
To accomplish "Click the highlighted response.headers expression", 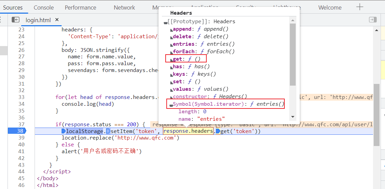I will point(188,131).
